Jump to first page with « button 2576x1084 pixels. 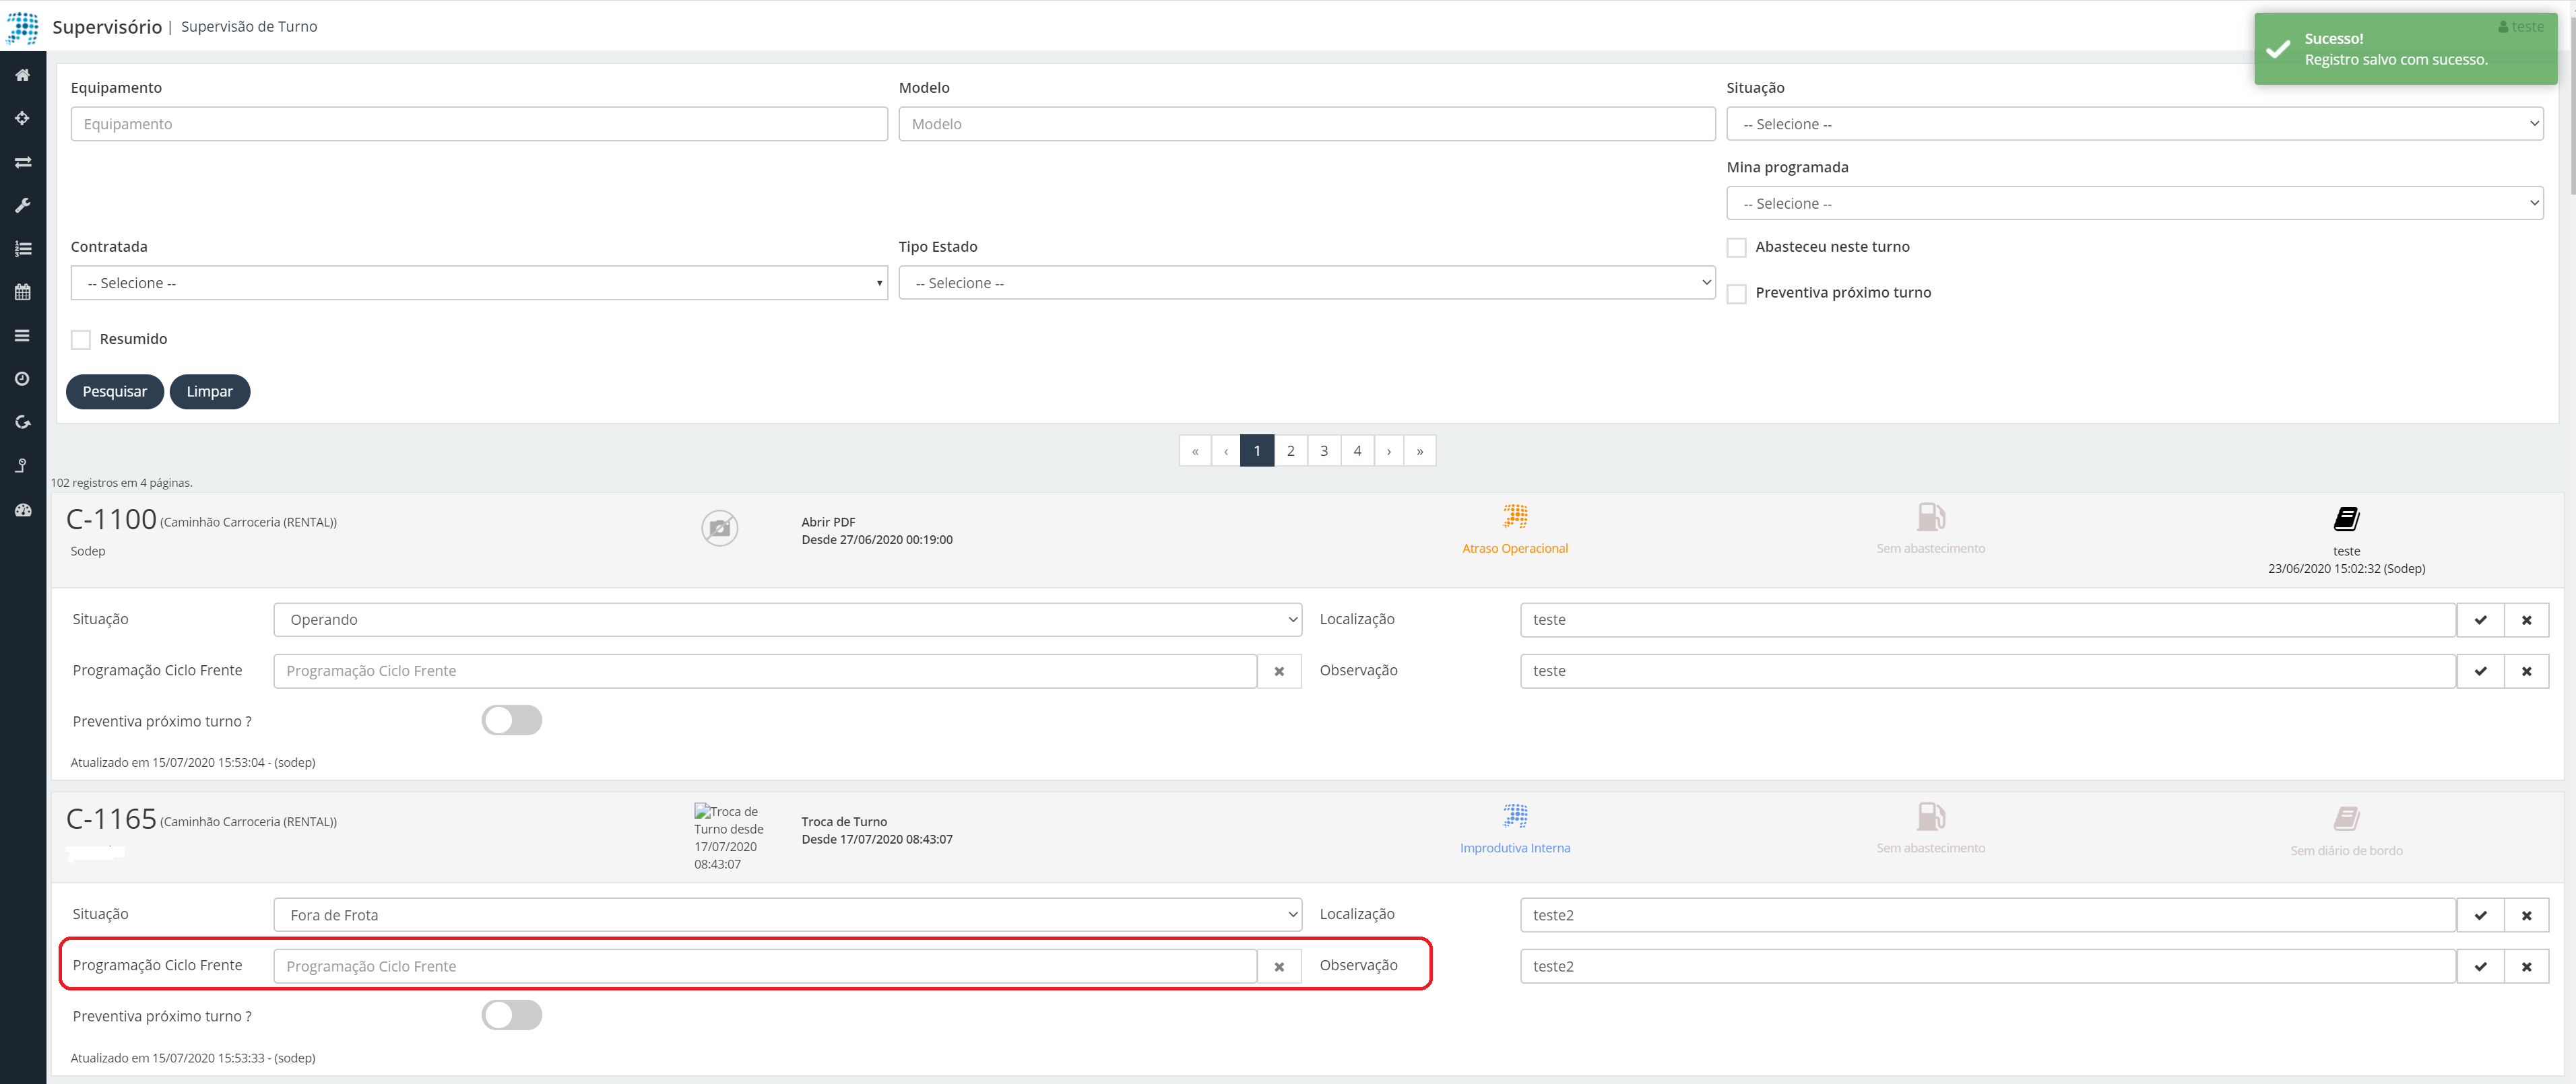[1195, 450]
